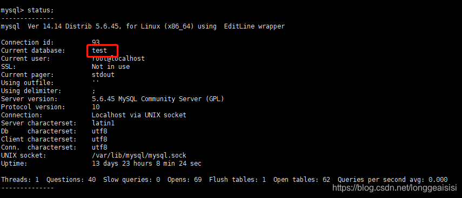Select the 'latin1' server characterset value

pos(103,123)
